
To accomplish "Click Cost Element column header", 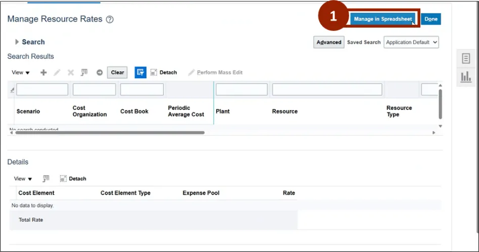I will [36, 193].
